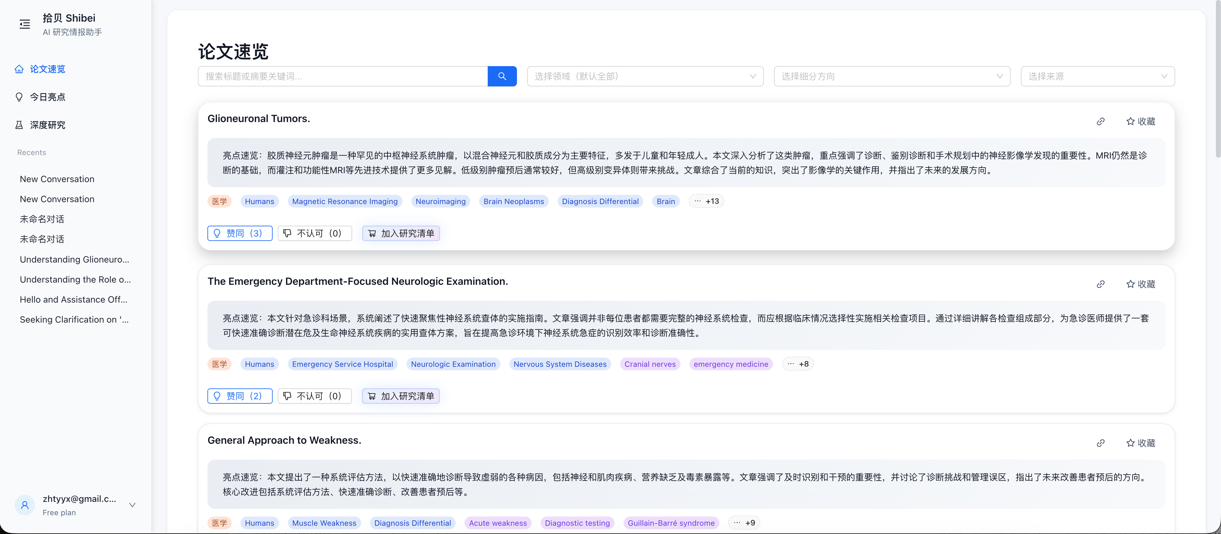Click the Brain Neoplasms tag

pyautogui.click(x=513, y=201)
